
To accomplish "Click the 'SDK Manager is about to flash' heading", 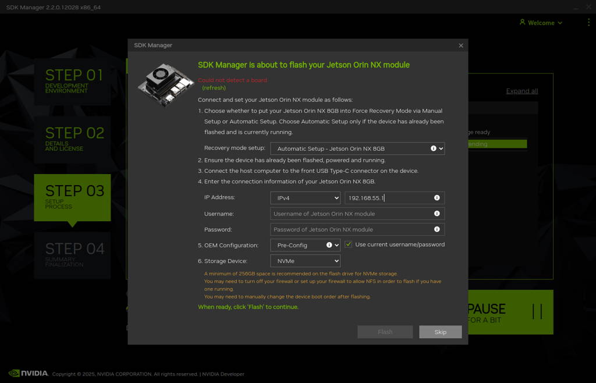I will pyautogui.click(x=304, y=65).
